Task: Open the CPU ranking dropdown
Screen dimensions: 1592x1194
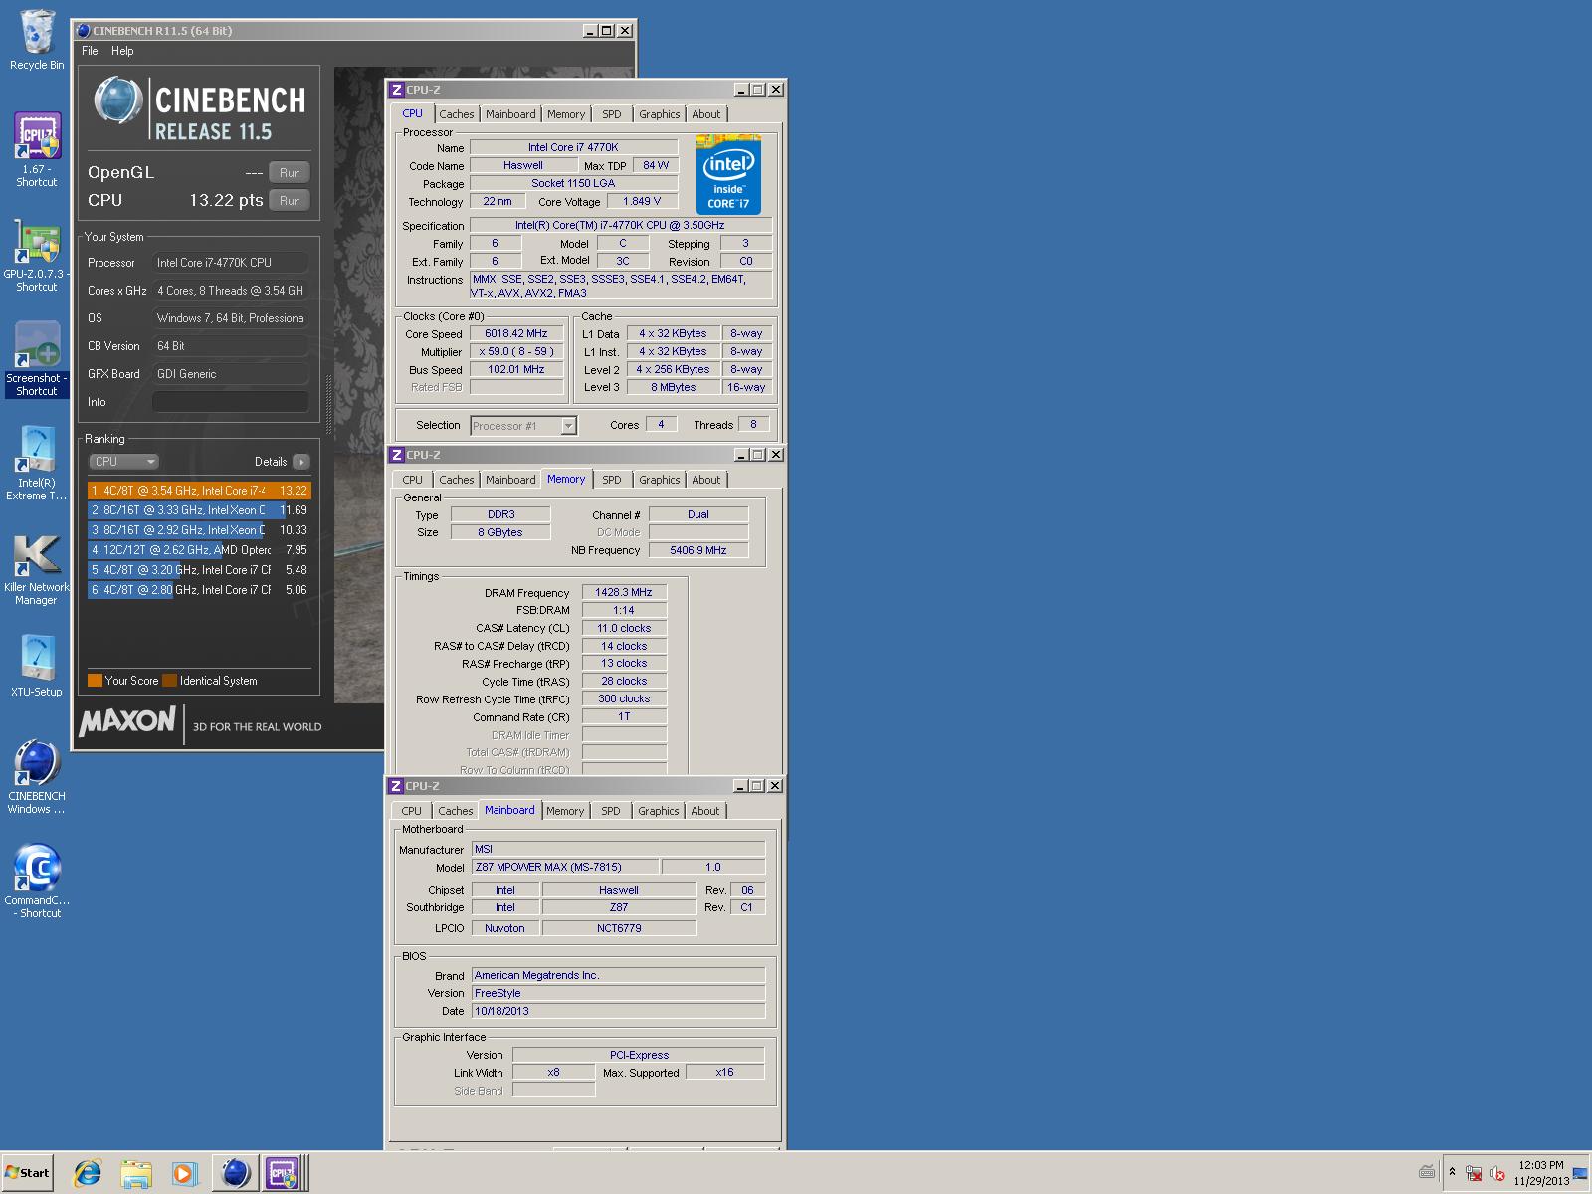Action: click(123, 462)
